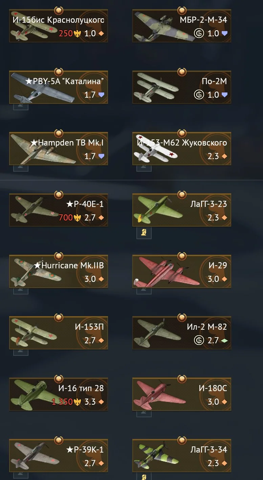Choose the Hurricane Mk.IIB aircraft
This screenshot has height=480, width=263.
coord(59,272)
